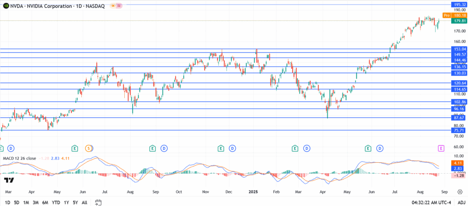
Task: Select the 1D time range
Action: [7, 202]
